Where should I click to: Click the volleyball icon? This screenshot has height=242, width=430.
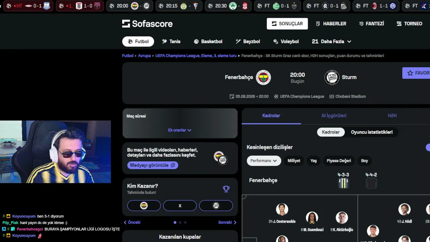click(x=276, y=41)
